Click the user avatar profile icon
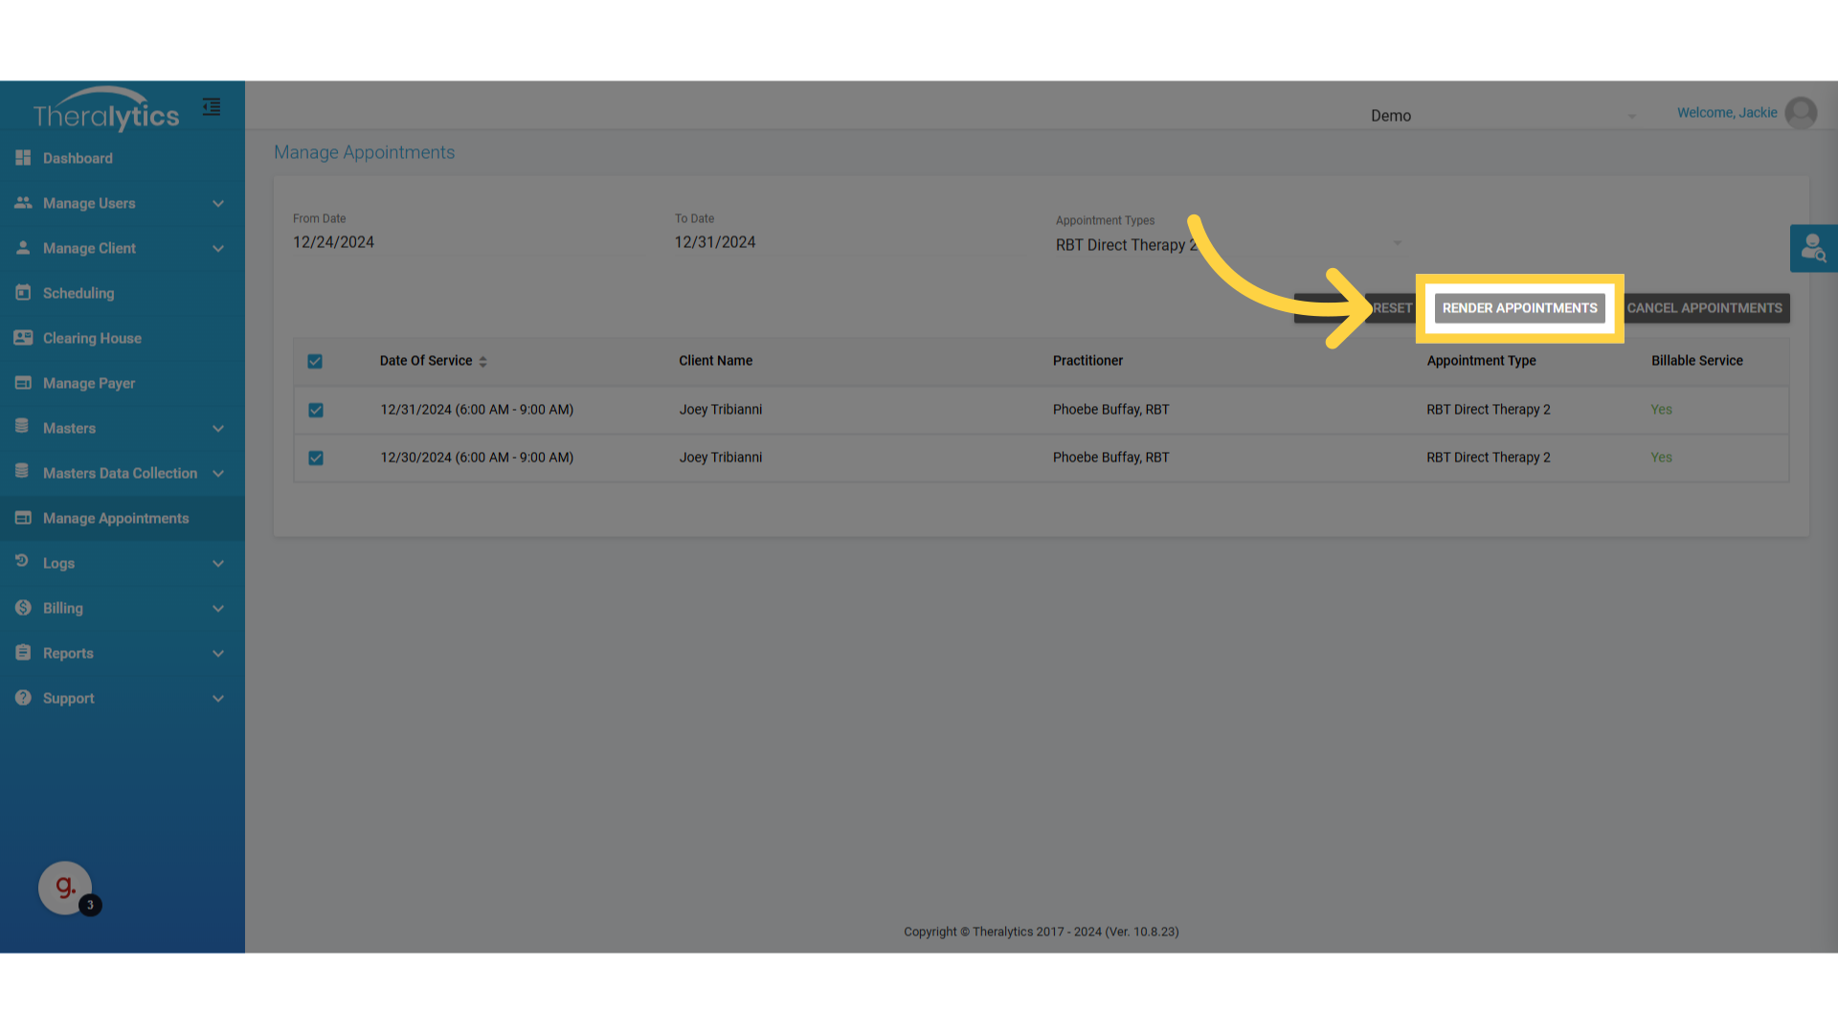Viewport: 1838px width, 1034px height. tap(1801, 113)
